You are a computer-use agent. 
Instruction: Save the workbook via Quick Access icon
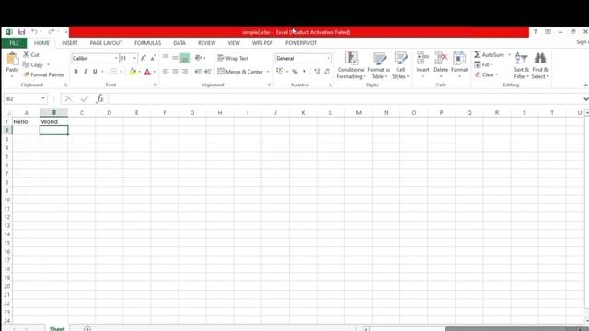(x=21, y=32)
